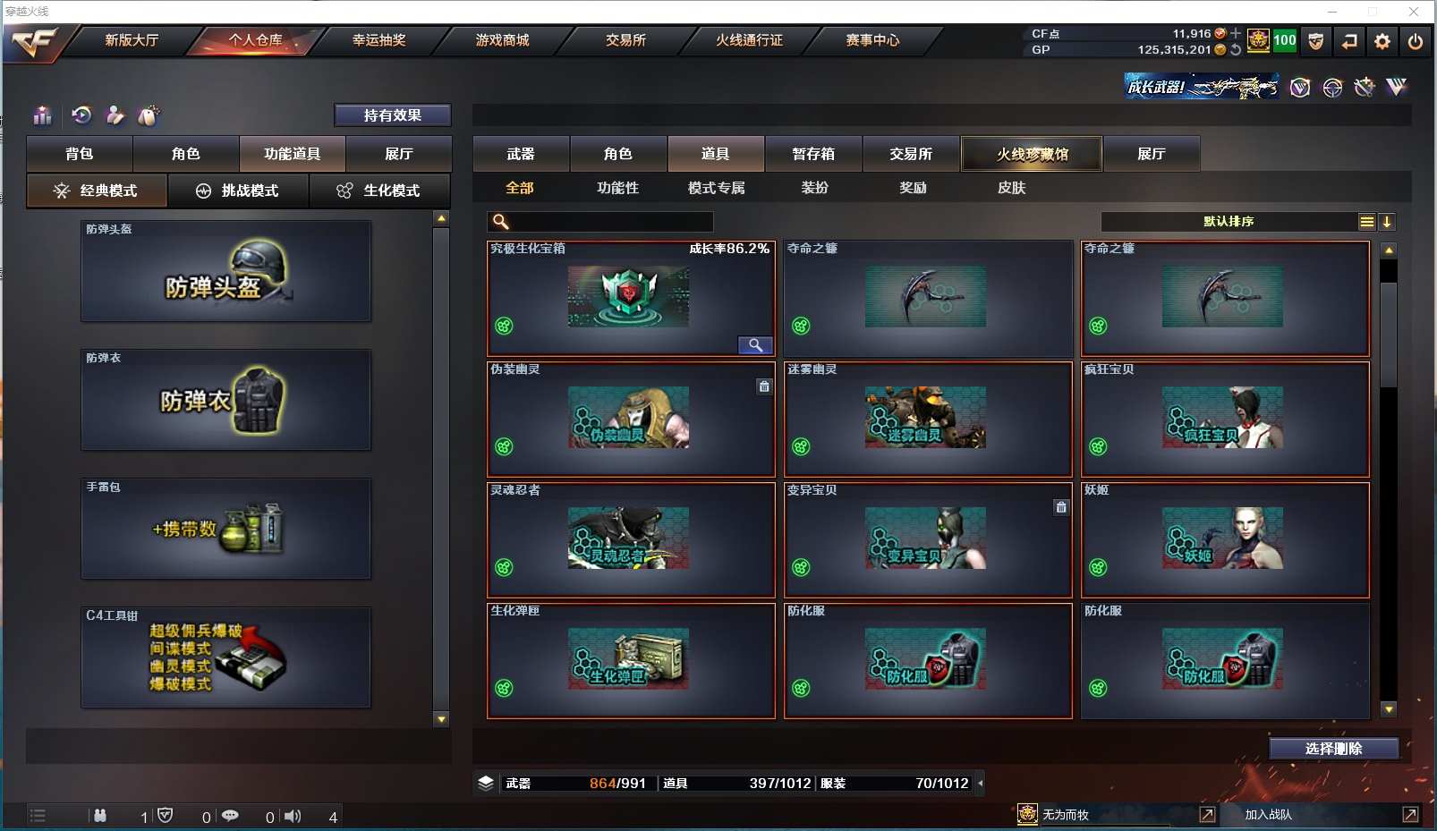
Task: Click the power exit icon
Action: click(1415, 41)
